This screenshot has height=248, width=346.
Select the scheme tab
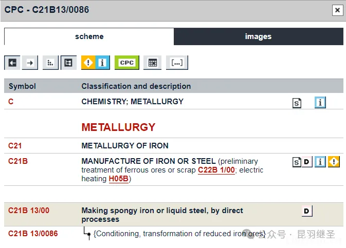89,36
